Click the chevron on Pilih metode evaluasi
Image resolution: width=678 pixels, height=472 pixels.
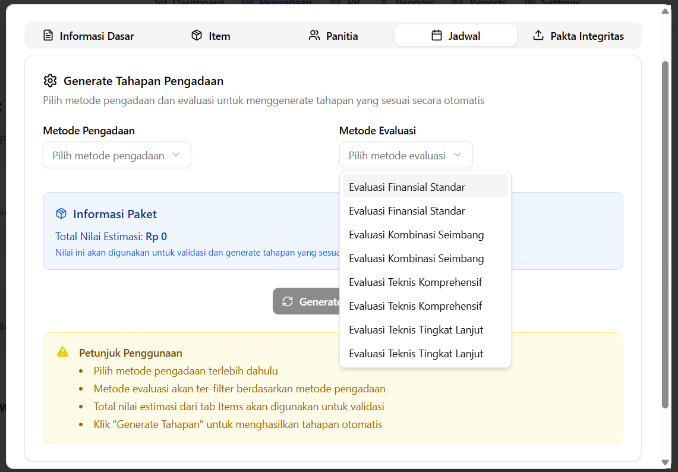tap(458, 155)
